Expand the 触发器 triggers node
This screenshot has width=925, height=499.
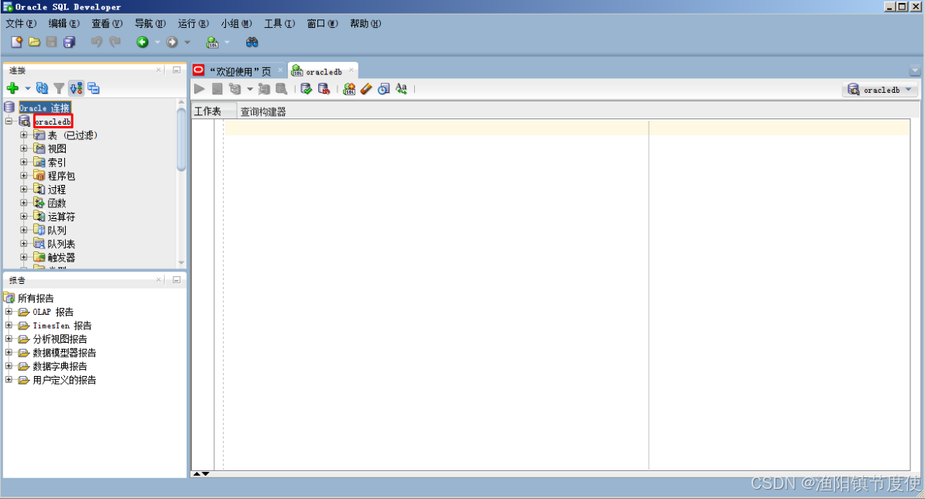23,257
